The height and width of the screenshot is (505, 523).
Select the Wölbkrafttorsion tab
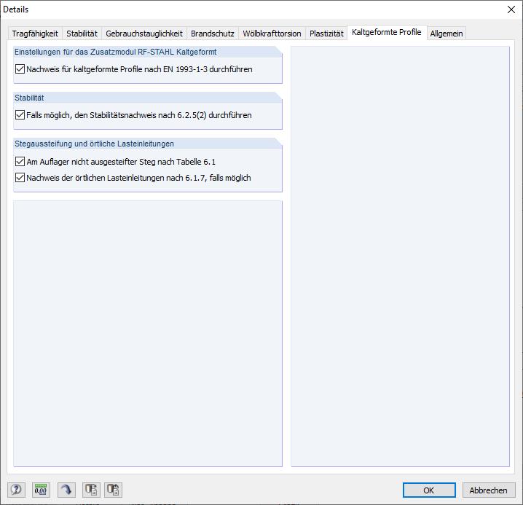point(272,34)
